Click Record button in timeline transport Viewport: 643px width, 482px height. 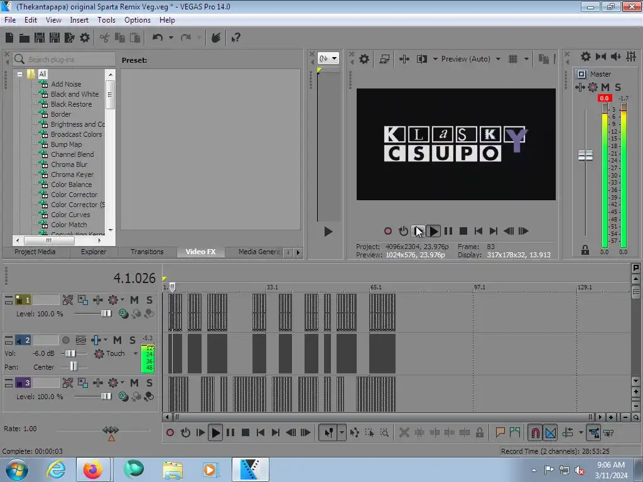click(170, 432)
